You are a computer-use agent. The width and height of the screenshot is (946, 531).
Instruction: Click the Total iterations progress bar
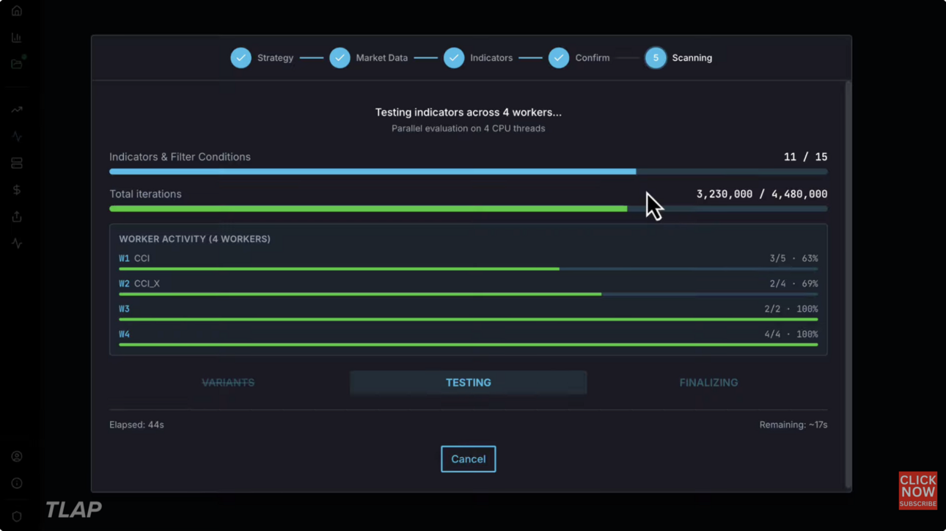[x=468, y=209]
